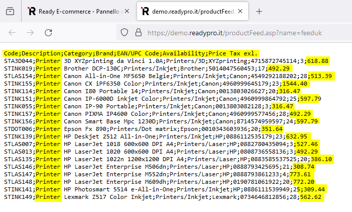Click product code STINK055
Screen dimensions: 352x212
[18, 106]
